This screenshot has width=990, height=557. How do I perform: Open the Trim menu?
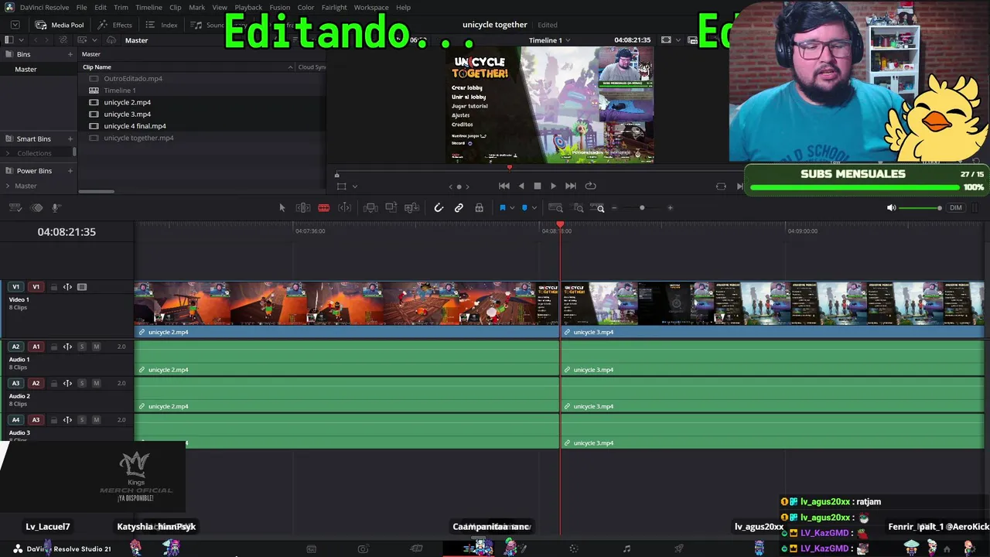tap(121, 7)
